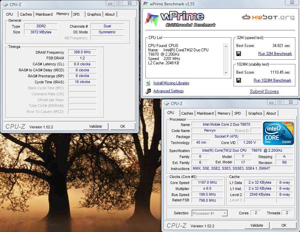Minimize the Memory CPU-Z window
The width and height of the screenshot is (300, 232).
click(x=110, y=3)
